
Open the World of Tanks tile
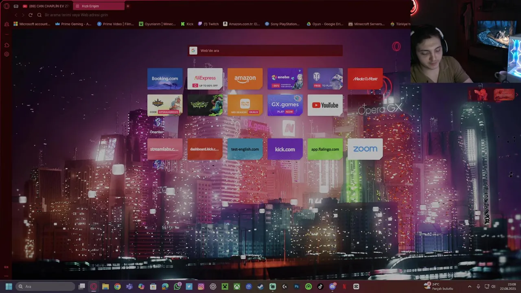click(x=325, y=79)
